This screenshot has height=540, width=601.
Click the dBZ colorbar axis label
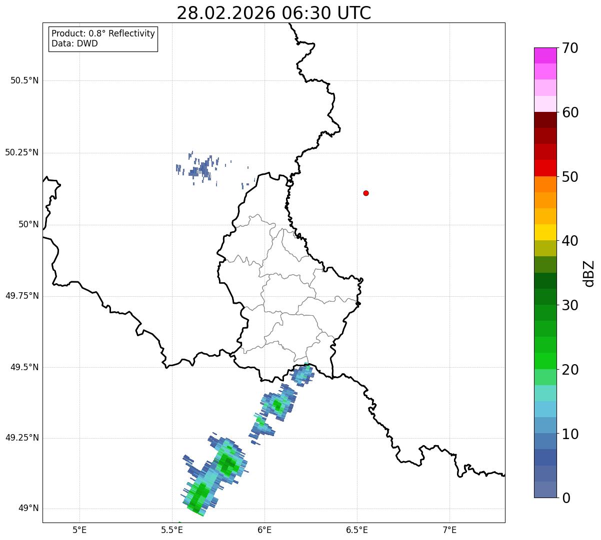(x=589, y=273)
